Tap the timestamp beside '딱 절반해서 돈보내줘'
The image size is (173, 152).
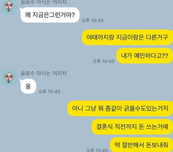pos(97,150)
